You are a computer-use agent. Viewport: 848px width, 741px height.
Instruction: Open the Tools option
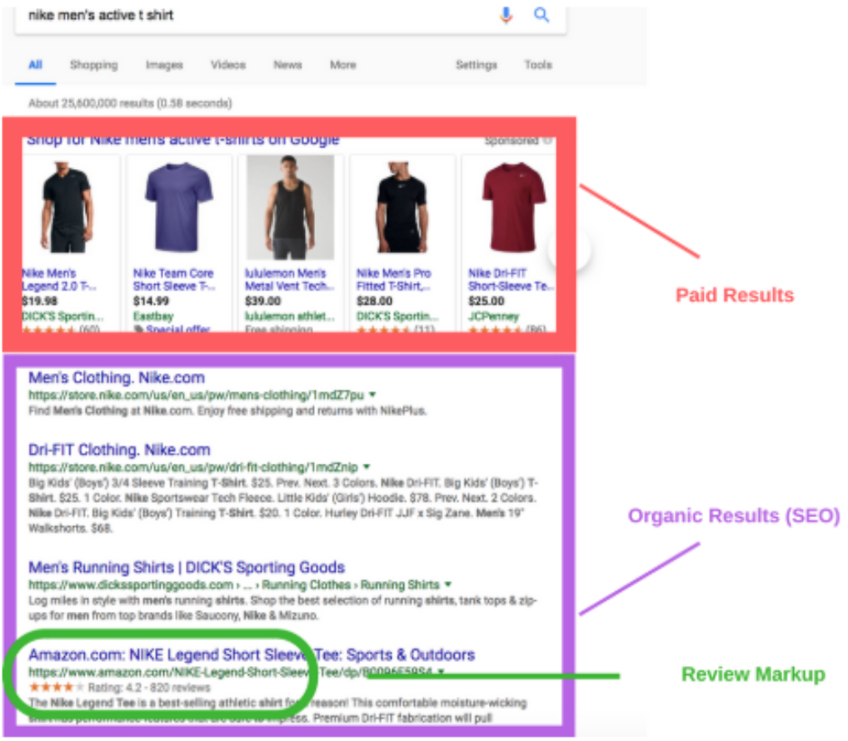tap(538, 65)
